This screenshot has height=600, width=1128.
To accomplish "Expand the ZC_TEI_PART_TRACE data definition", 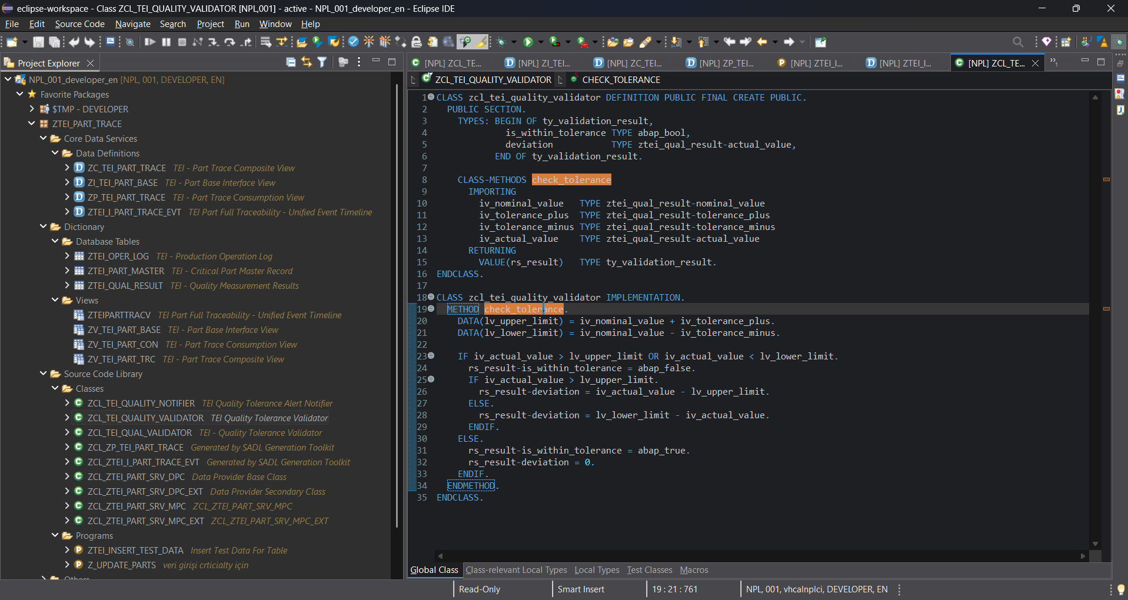I will pyautogui.click(x=67, y=168).
